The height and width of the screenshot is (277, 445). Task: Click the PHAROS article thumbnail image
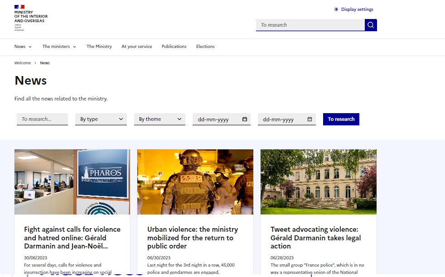point(72,181)
